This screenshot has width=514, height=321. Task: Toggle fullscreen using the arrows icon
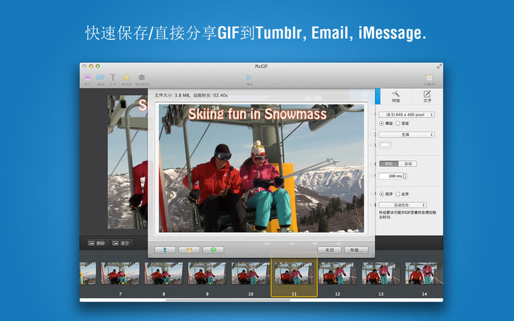click(439, 67)
